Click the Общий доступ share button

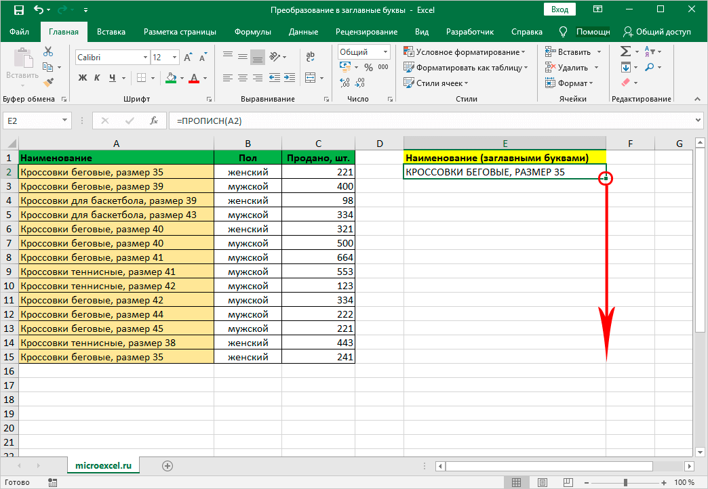[x=656, y=32]
